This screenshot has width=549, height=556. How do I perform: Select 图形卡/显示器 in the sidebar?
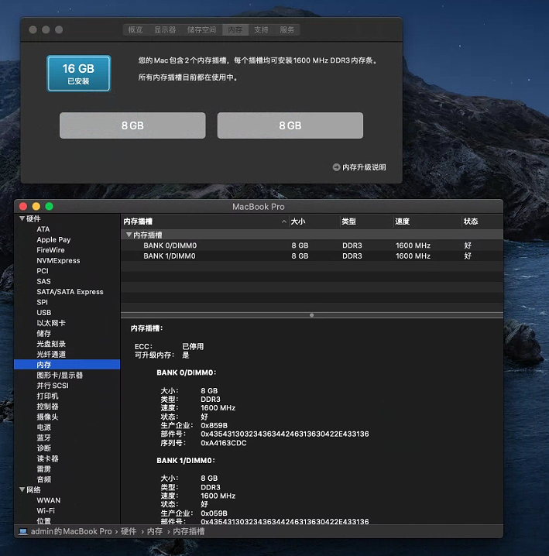click(x=60, y=375)
